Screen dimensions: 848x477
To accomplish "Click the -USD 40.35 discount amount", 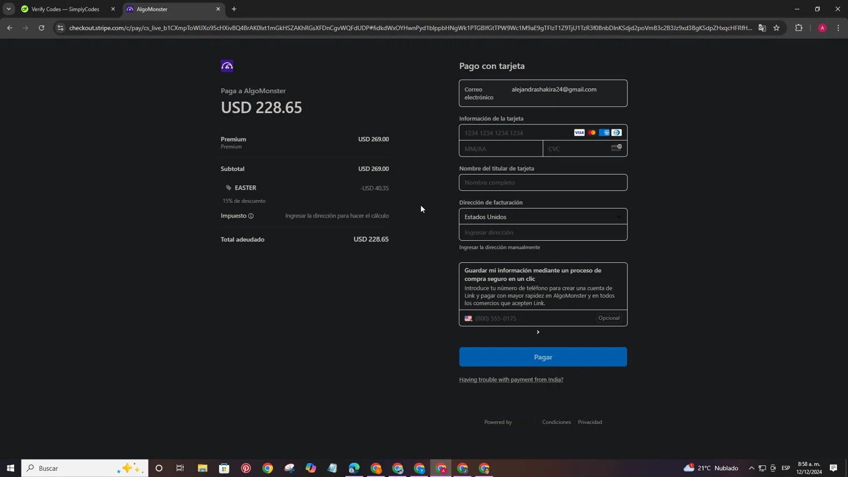I will point(374,188).
